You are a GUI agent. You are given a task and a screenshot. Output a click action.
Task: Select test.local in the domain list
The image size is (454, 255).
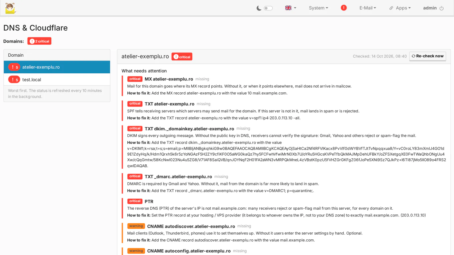click(57, 80)
